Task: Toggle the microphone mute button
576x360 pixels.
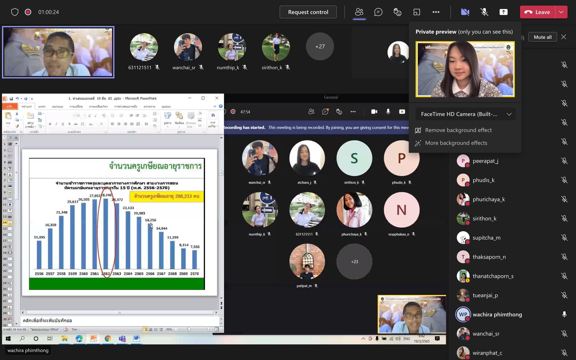Action: pyautogui.click(x=484, y=12)
